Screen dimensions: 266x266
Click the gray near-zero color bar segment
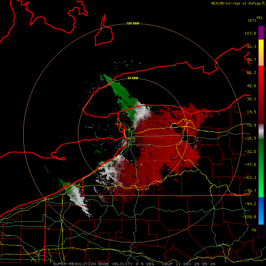click(261, 132)
